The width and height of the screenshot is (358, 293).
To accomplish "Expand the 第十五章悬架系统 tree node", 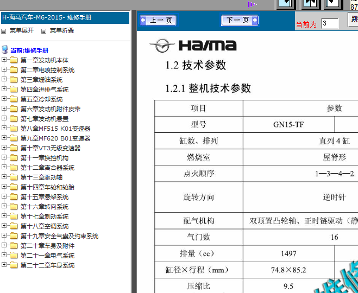I will tap(4, 196).
